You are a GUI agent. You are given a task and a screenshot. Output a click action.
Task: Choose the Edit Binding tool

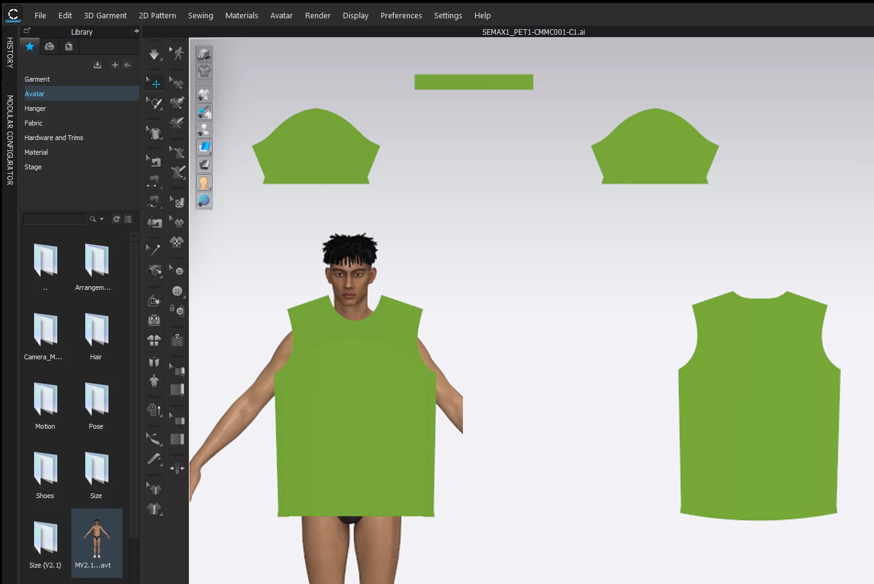(x=177, y=420)
